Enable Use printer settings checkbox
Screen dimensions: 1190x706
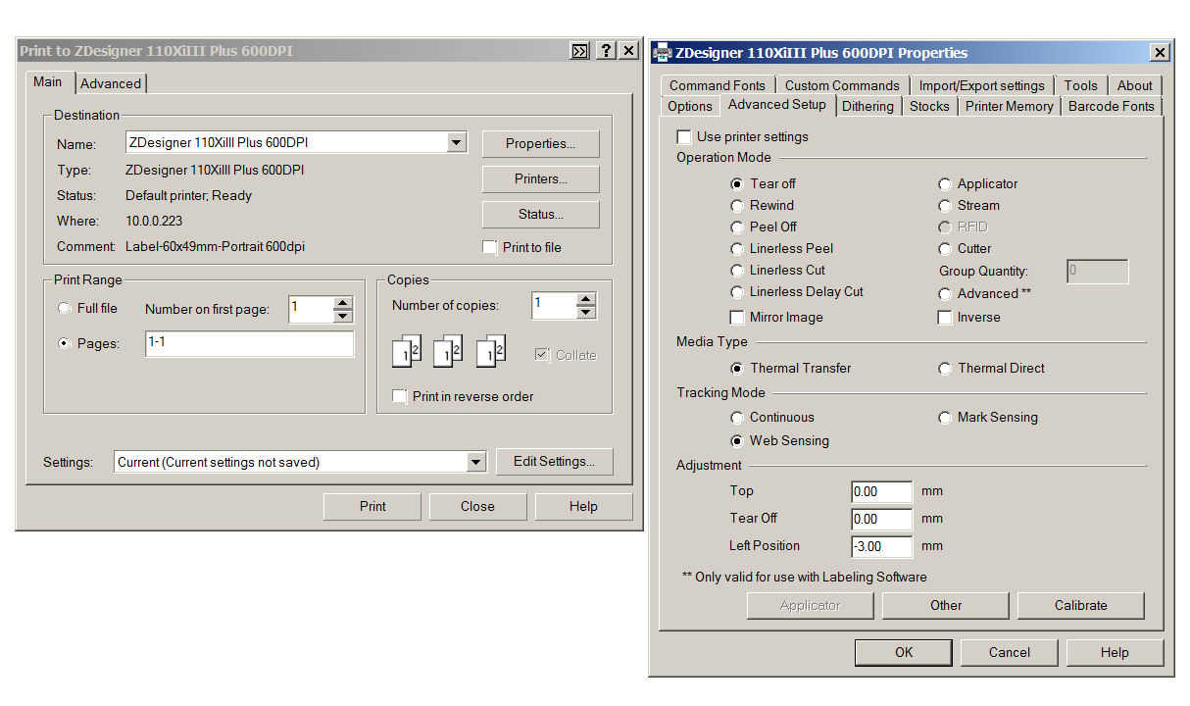[684, 136]
